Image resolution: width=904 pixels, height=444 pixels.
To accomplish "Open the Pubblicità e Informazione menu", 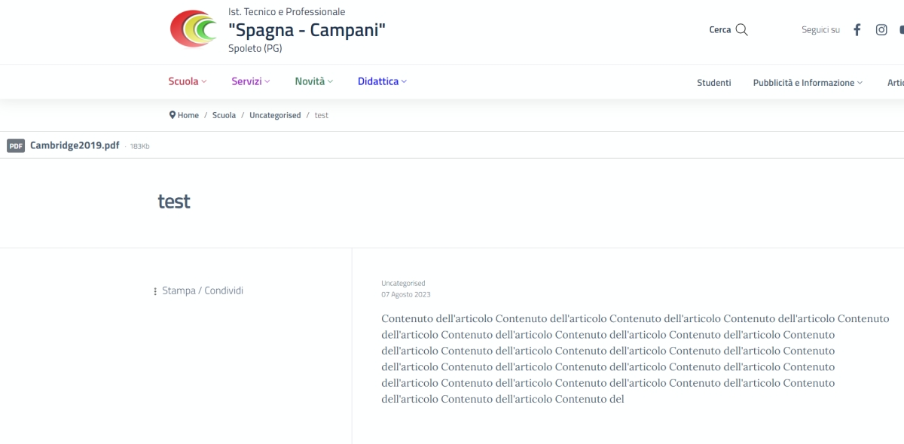I will [x=807, y=83].
